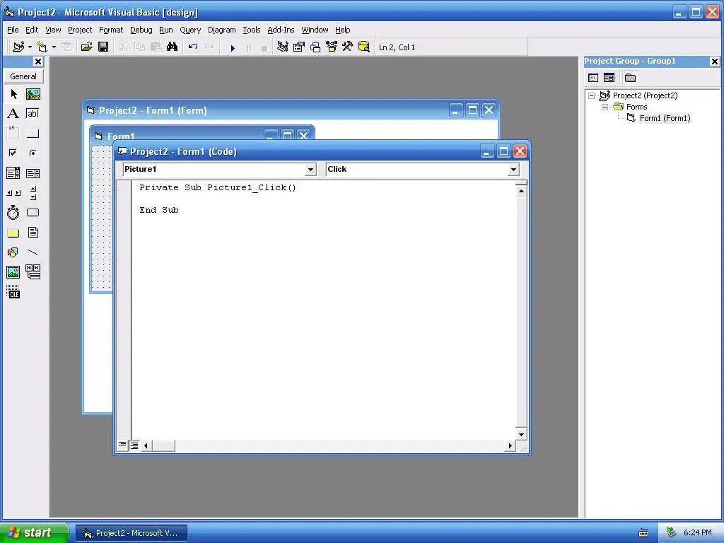Screen dimensions: 724x543
Task: Select Form1 (Form1) in project tree
Action: [x=665, y=118]
